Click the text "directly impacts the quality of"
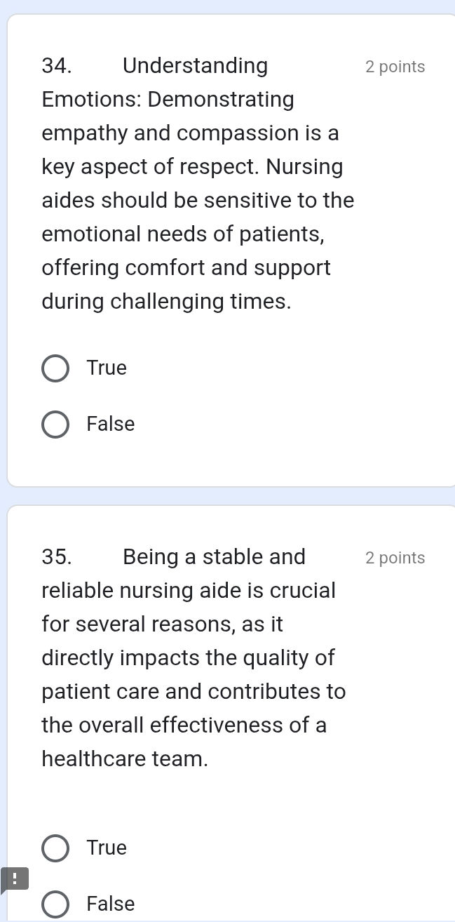 pos(189,658)
